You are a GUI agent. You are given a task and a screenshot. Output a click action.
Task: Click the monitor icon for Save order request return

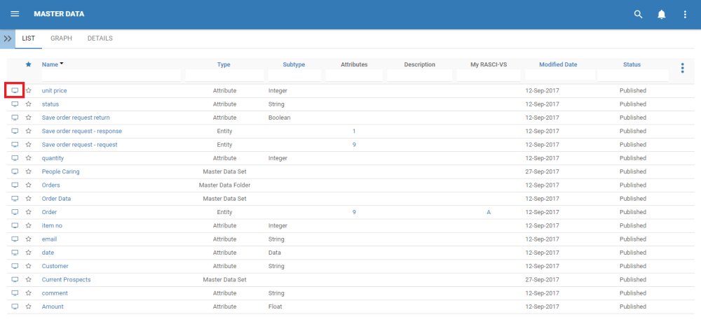tap(15, 118)
